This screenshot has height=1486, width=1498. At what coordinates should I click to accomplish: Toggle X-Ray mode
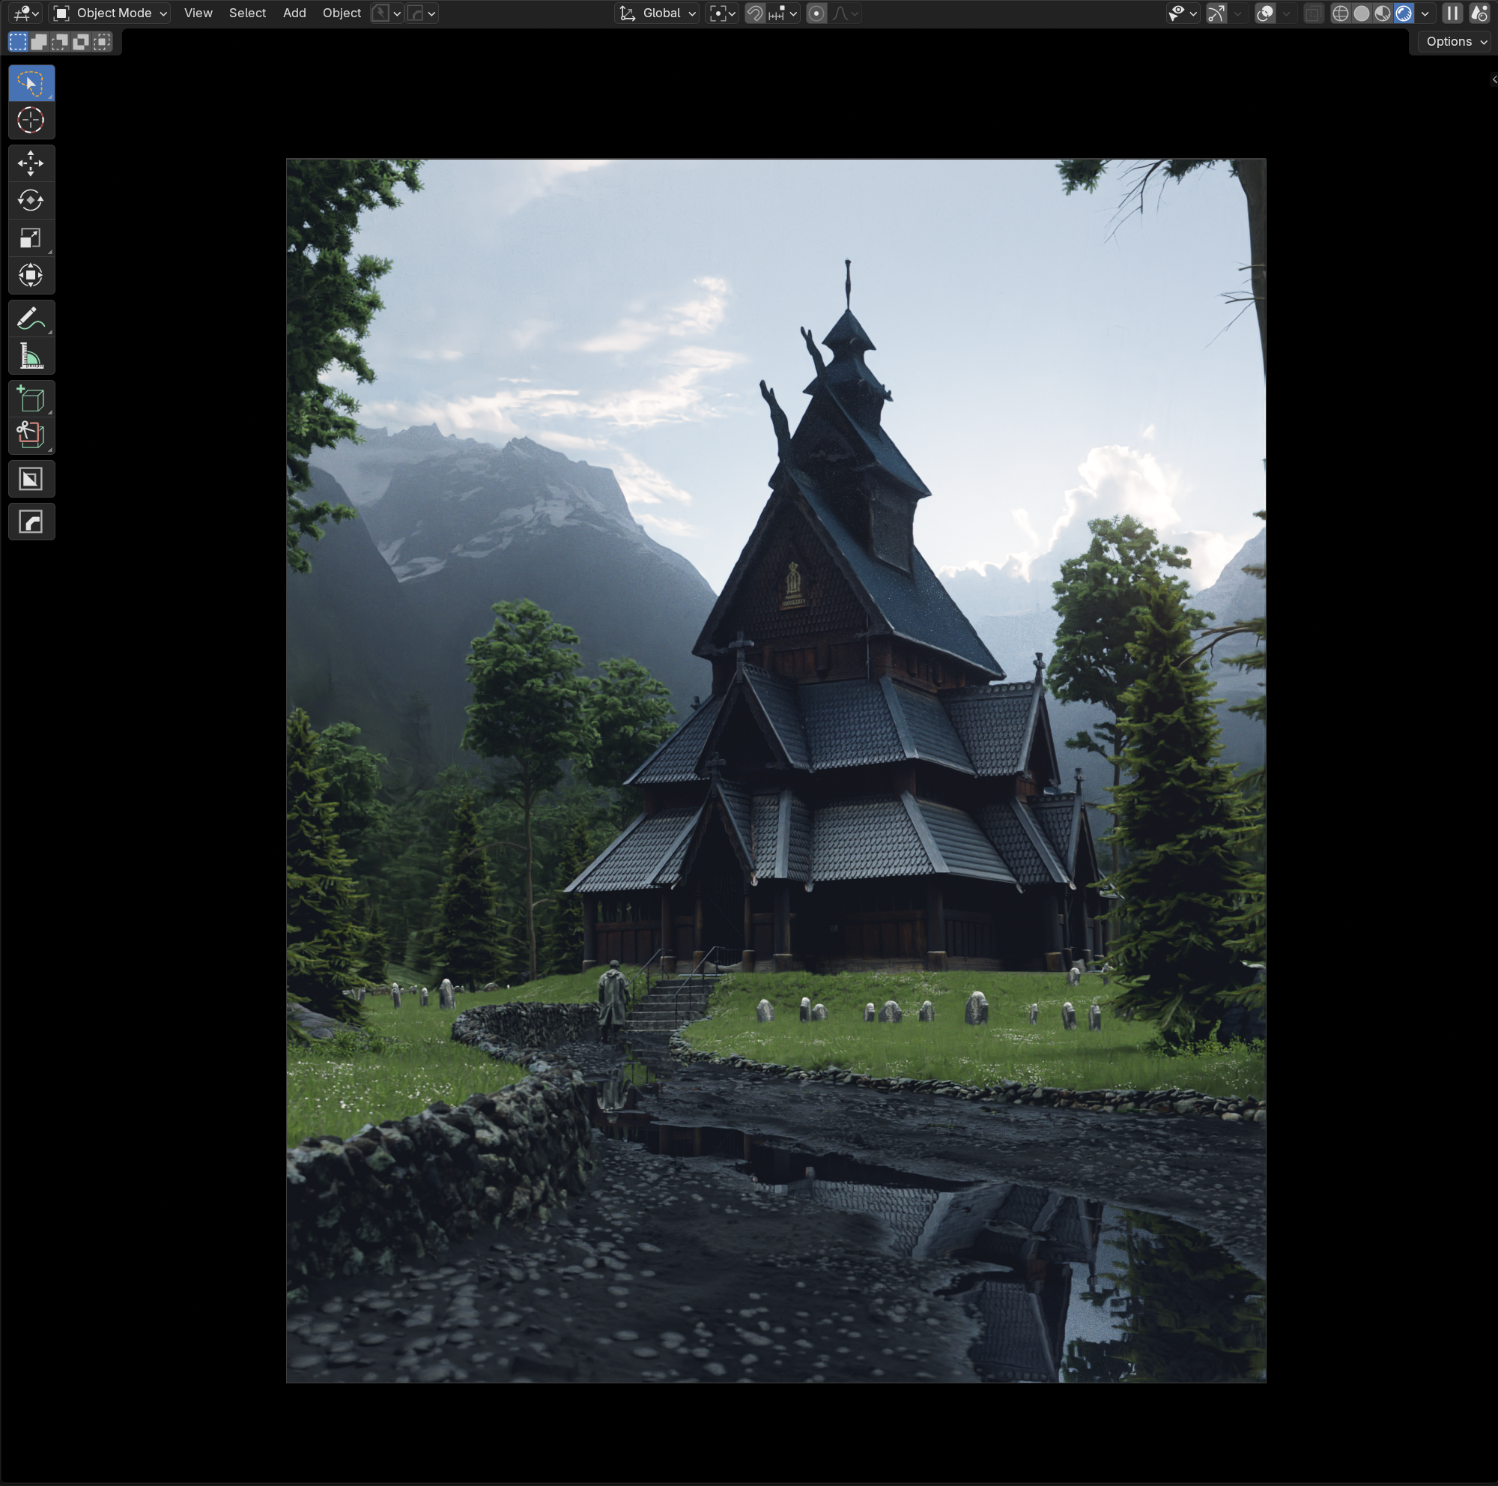coord(1313,13)
